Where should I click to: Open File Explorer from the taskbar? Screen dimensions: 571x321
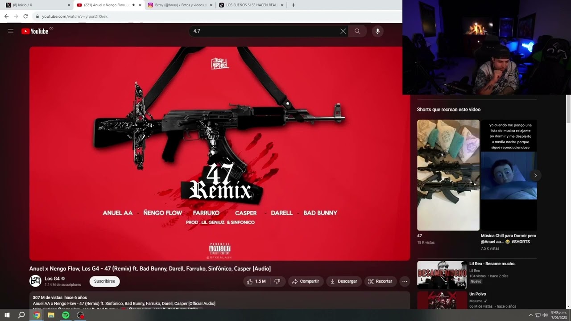pyautogui.click(x=51, y=315)
